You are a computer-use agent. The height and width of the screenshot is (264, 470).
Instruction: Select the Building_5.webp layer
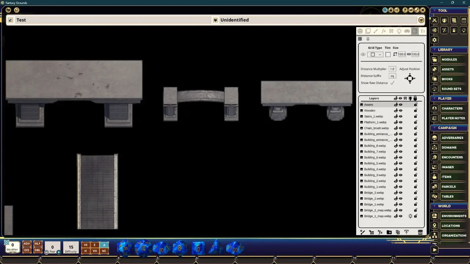(389, 163)
